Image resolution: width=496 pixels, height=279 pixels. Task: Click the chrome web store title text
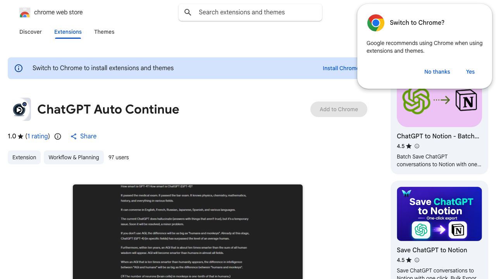(x=59, y=12)
